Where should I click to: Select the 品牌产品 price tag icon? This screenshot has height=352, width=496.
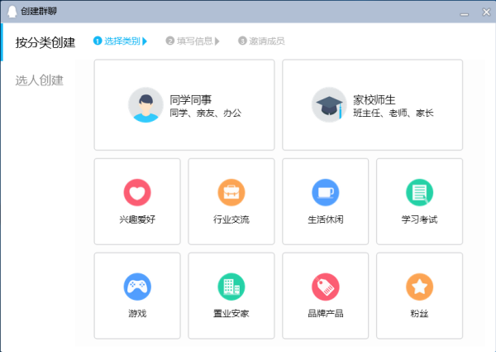pyautogui.click(x=325, y=287)
